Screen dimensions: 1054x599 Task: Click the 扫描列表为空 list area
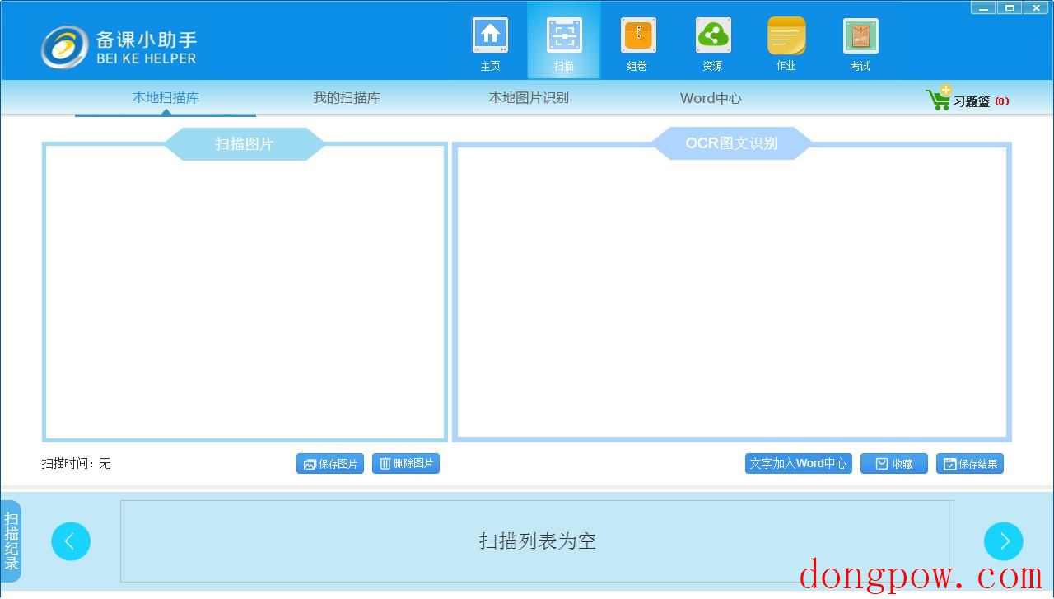[537, 541]
